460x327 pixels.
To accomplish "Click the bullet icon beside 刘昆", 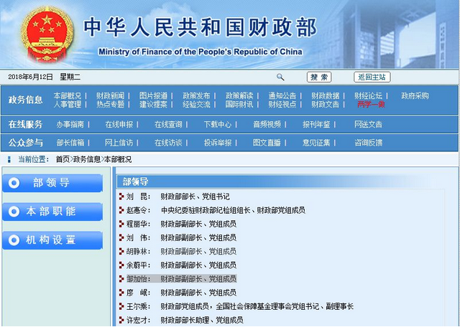I will pos(121,196).
